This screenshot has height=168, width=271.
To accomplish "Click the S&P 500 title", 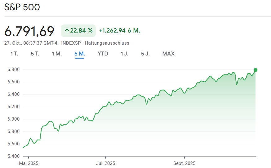I will [x=22, y=7].
